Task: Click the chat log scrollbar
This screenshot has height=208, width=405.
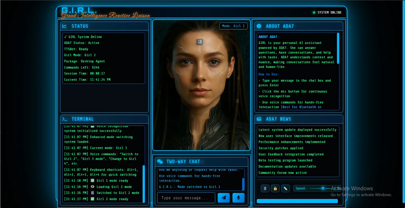Action: [243, 184]
